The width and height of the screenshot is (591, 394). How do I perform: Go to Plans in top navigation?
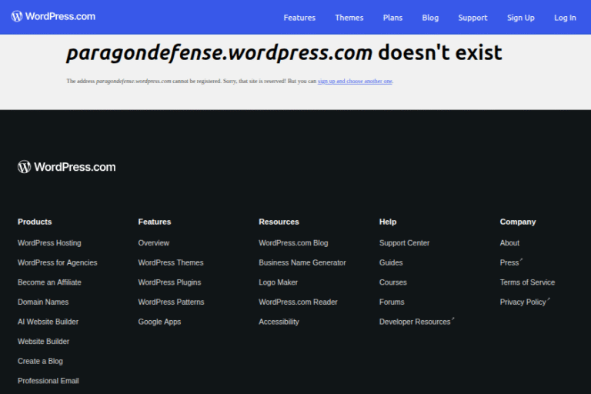(x=392, y=18)
